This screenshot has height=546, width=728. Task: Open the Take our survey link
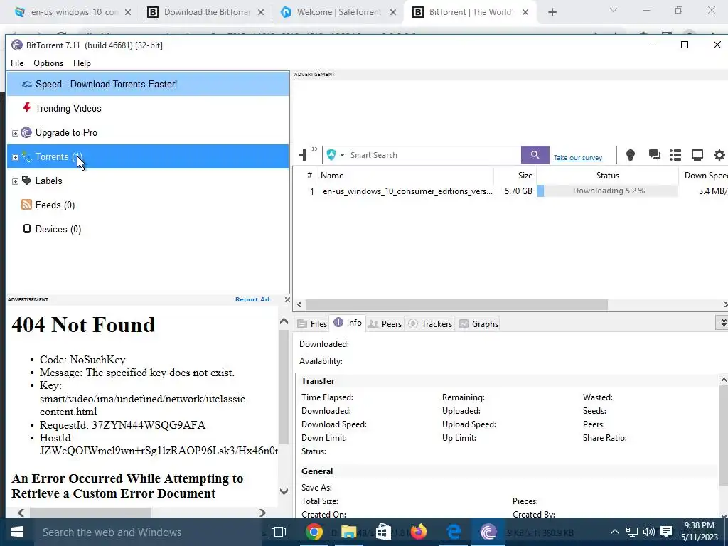pos(577,158)
